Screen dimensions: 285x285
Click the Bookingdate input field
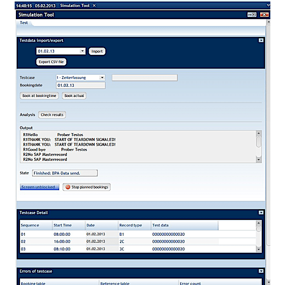point(81,85)
